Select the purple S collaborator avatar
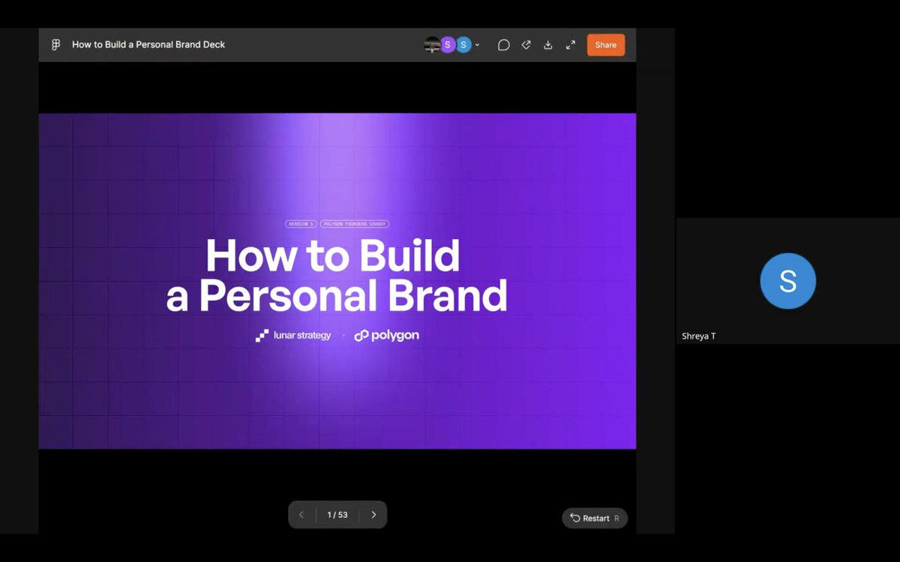Image resolution: width=900 pixels, height=562 pixels. point(448,45)
